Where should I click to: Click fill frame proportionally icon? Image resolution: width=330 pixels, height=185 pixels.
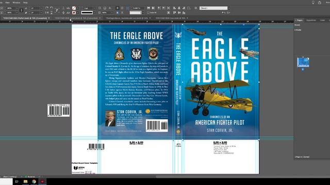(x=148, y=8)
